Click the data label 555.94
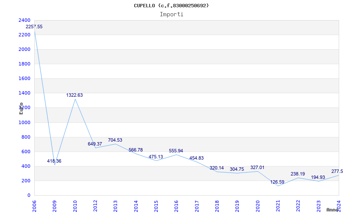This screenshot has width=343, height=214. click(176, 151)
